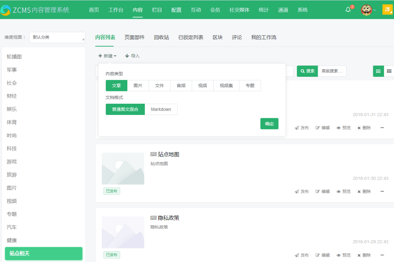Select 图片 as the content type
The height and width of the screenshot is (262, 394).
138,85
